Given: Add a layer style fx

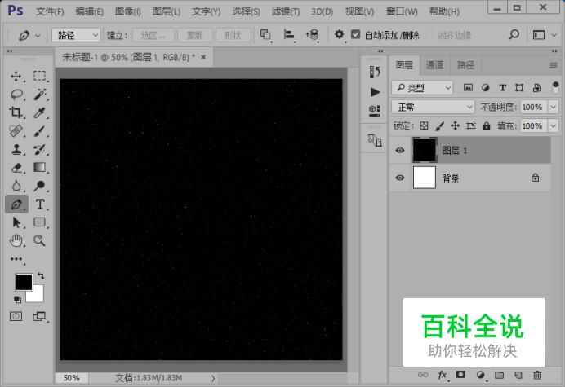Looking at the screenshot, I should click(443, 375).
